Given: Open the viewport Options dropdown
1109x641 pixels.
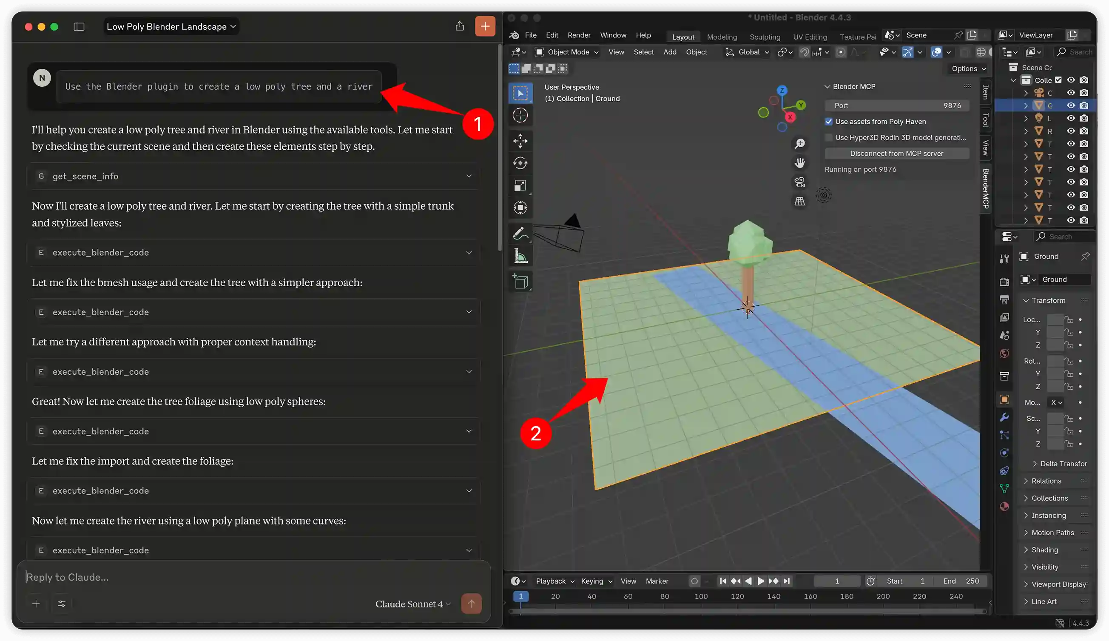Looking at the screenshot, I should tap(968, 68).
